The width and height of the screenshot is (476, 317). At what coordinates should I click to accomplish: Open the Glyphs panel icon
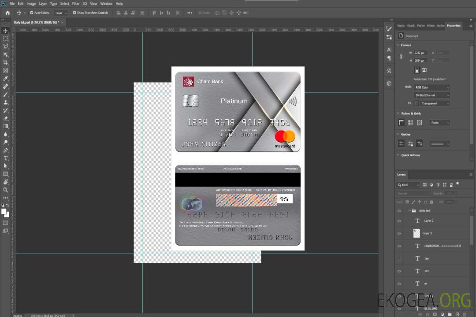[389, 71]
